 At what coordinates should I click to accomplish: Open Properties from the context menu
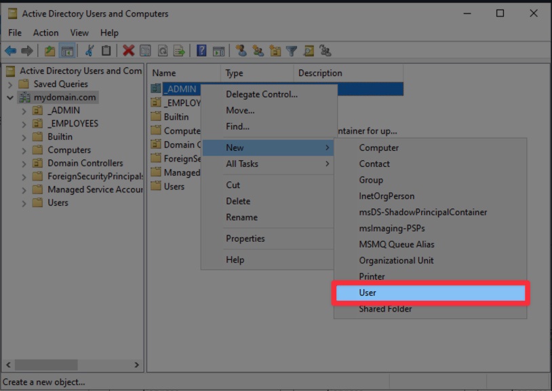268,238
